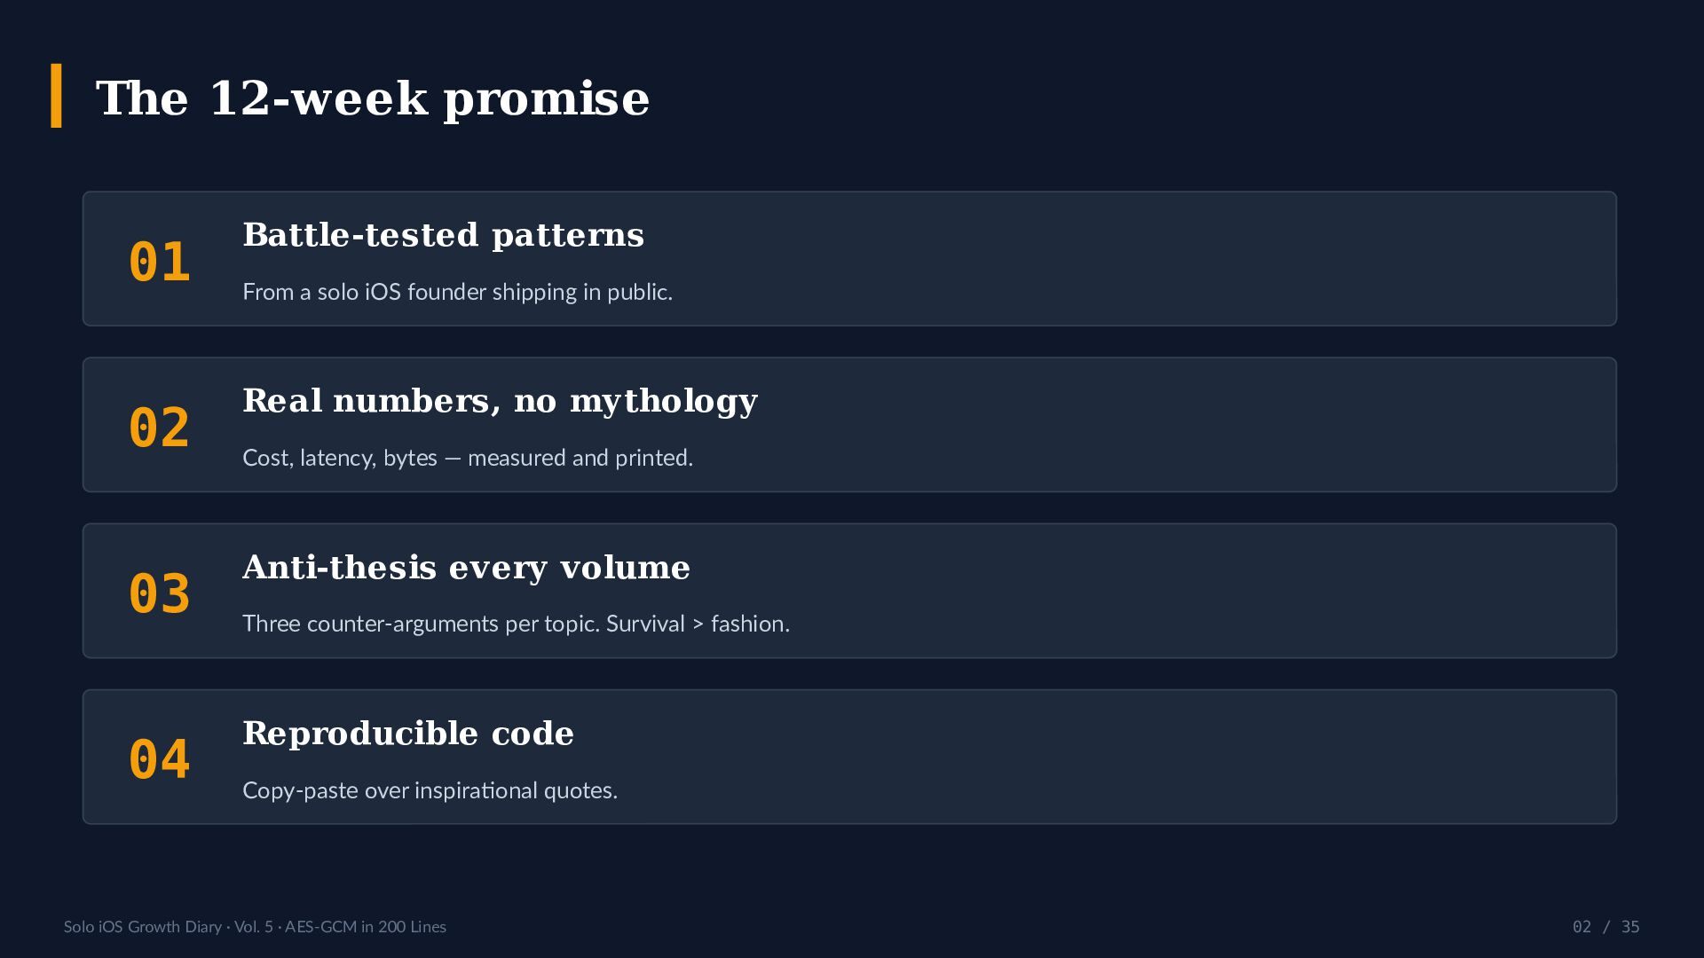The width and height of the screenshot is (1704, 958).
Task: Click text 'From a solo iOS founder shipping in public.'
Action: 458,292
